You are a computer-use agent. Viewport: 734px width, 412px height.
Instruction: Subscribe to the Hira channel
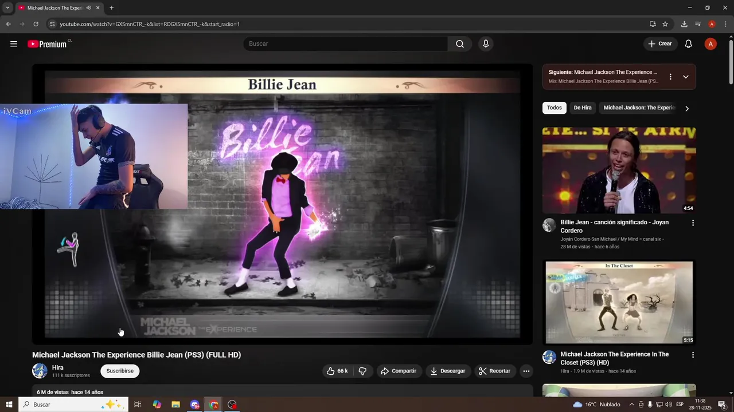click(120, 371)
